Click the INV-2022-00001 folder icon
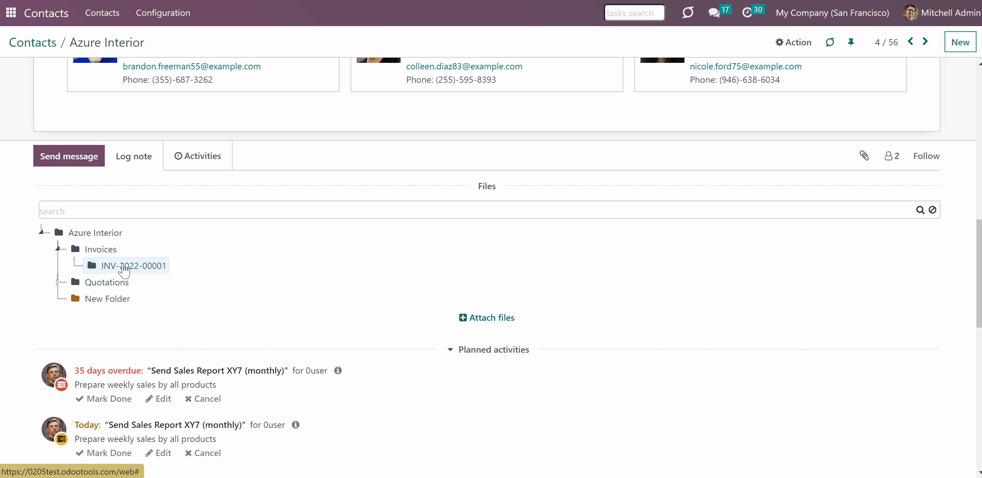The width and height of the screenshot is (982, 478). click(x=91, y=265)
